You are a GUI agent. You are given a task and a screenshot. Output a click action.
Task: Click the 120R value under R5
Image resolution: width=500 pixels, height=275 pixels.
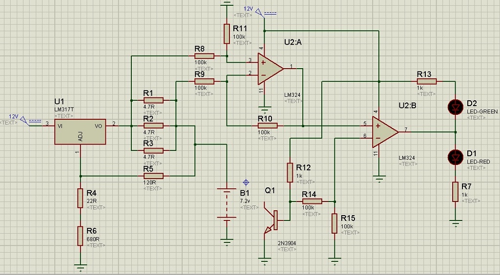(149, 183)
